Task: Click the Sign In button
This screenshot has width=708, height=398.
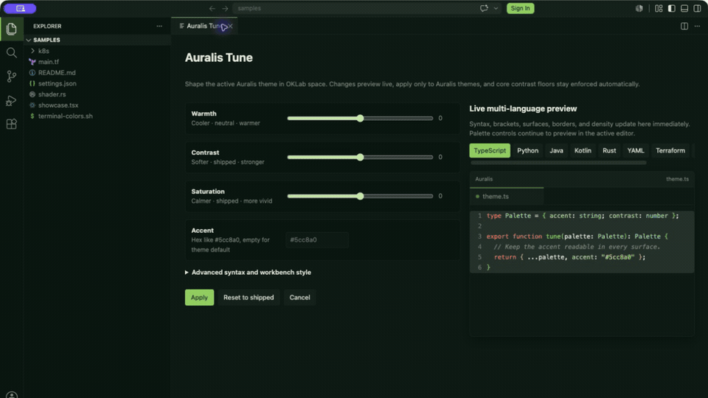Action: (x=520, y=8)
